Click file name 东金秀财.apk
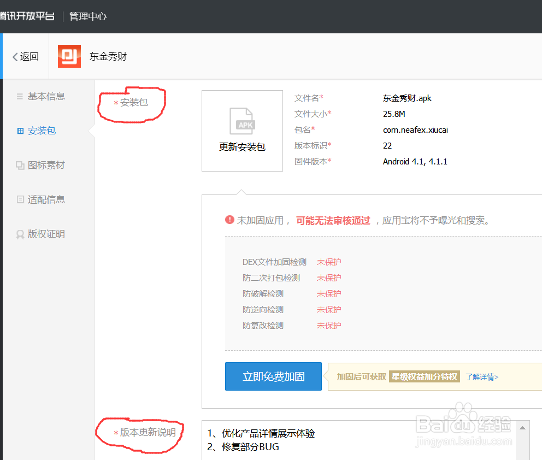Image resolution: width=542 pixels, height=460 pixels. [407, 98]
